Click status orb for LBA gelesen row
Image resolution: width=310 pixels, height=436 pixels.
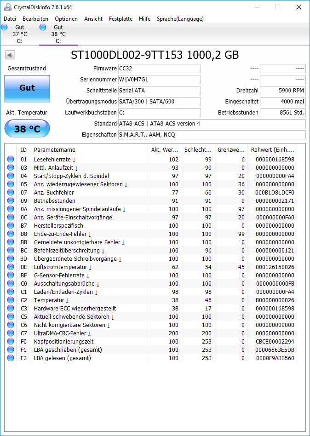pos(11,358)
